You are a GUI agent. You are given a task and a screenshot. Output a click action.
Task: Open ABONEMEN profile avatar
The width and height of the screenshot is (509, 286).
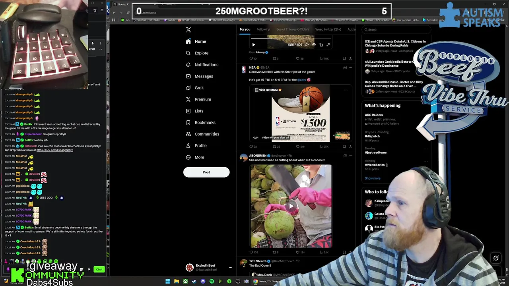pyautogui.click(x=244, y=158)
